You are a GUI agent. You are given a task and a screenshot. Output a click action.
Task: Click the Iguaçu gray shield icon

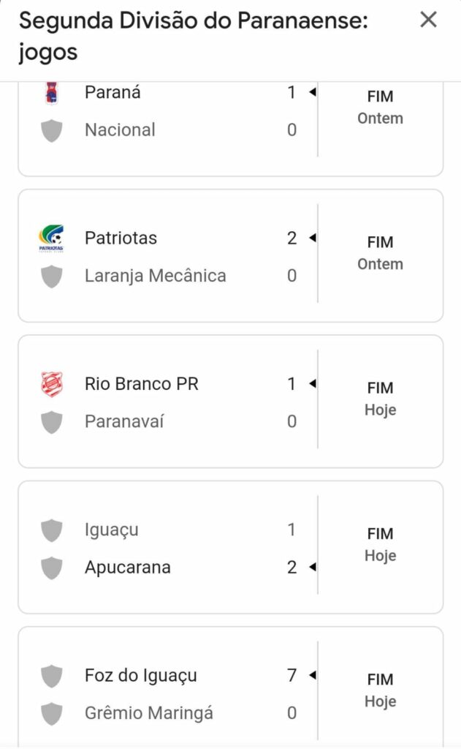[x=51, y=530]
